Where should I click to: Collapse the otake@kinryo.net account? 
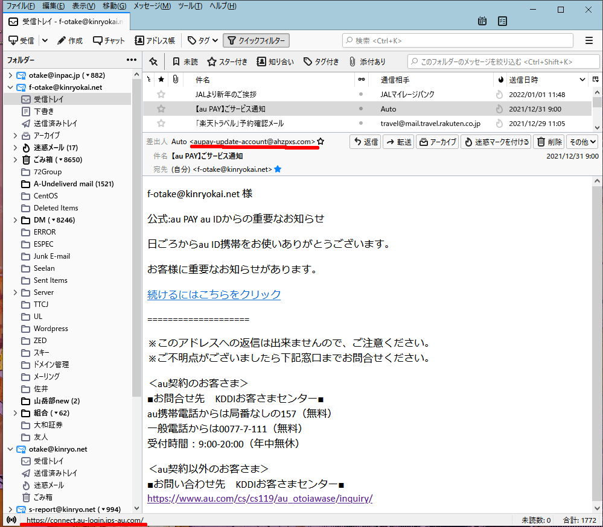point(10,449)
